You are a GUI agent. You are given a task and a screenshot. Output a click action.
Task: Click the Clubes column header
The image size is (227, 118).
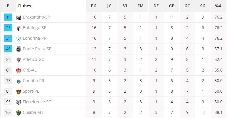point(24,6)
